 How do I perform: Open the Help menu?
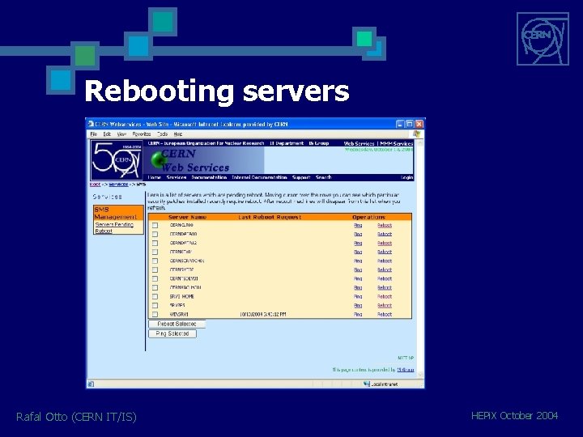178,134
